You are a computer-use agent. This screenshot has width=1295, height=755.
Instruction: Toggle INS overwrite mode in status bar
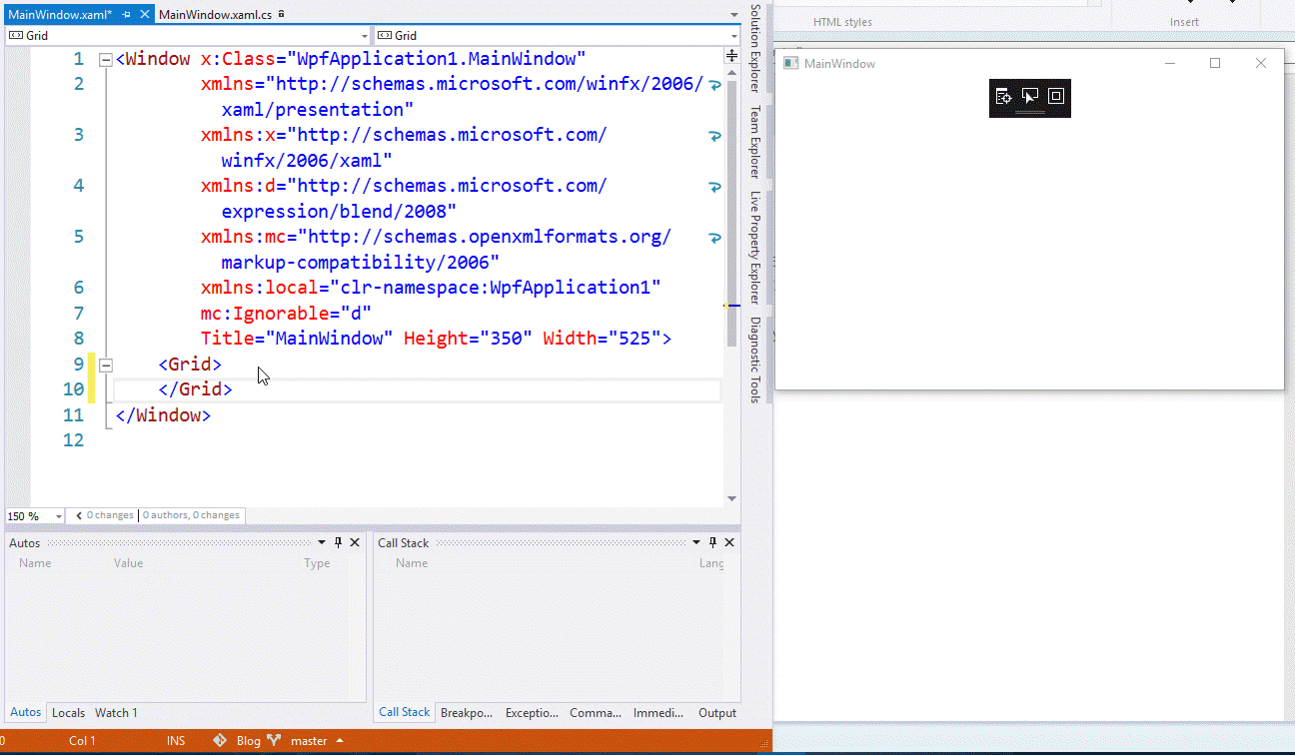[176, 740]
